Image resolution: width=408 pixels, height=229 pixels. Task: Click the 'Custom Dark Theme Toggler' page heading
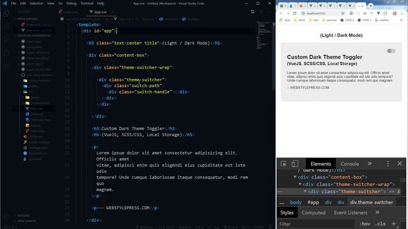pyautogui.click(x=324, y=57)
